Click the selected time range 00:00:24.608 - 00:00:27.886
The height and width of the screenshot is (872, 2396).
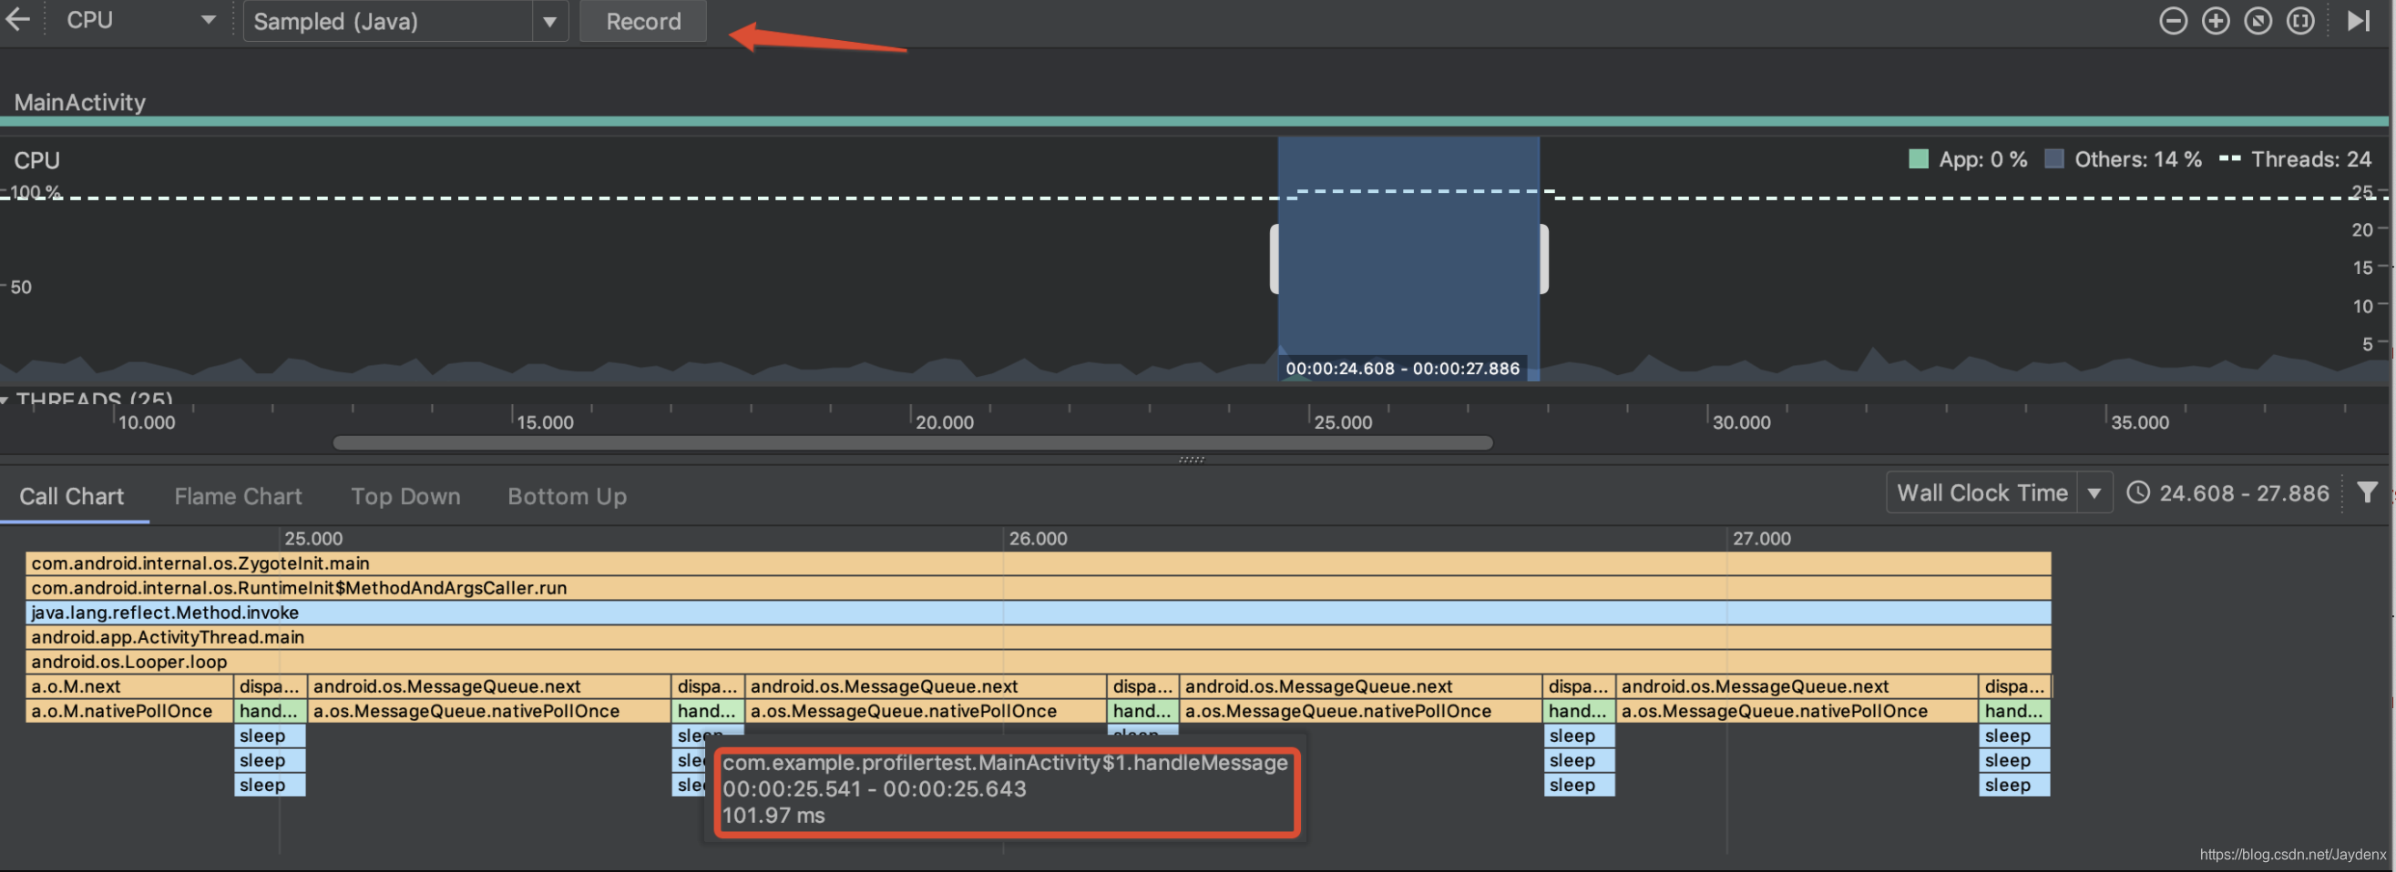tap(1402, 368)
